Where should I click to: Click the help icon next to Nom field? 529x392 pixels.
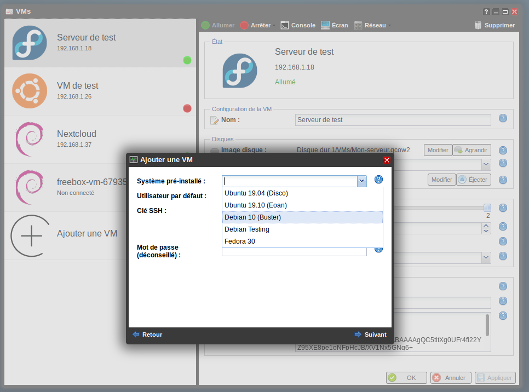(503, 118)
